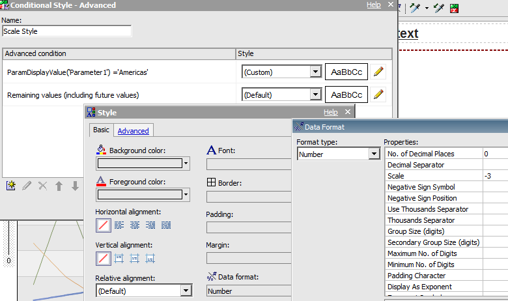Set horizontal alignment to justify

[x=166, y=225]
